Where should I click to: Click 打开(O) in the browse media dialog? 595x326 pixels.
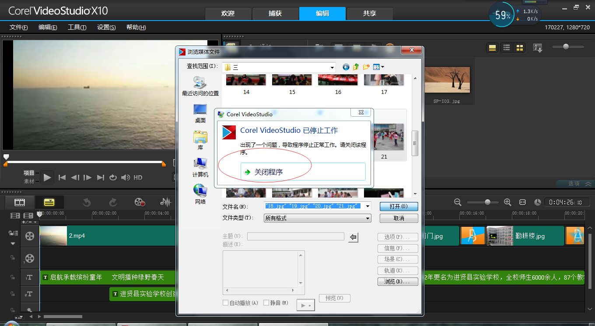399,206
